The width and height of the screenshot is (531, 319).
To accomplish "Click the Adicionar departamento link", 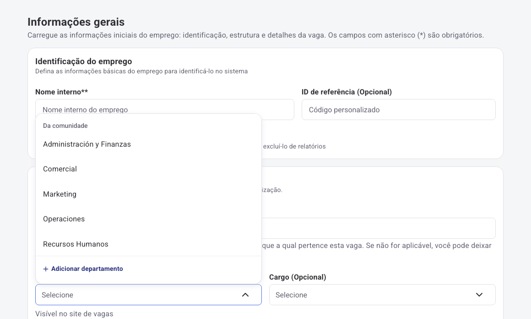I will tap(83, 269).
